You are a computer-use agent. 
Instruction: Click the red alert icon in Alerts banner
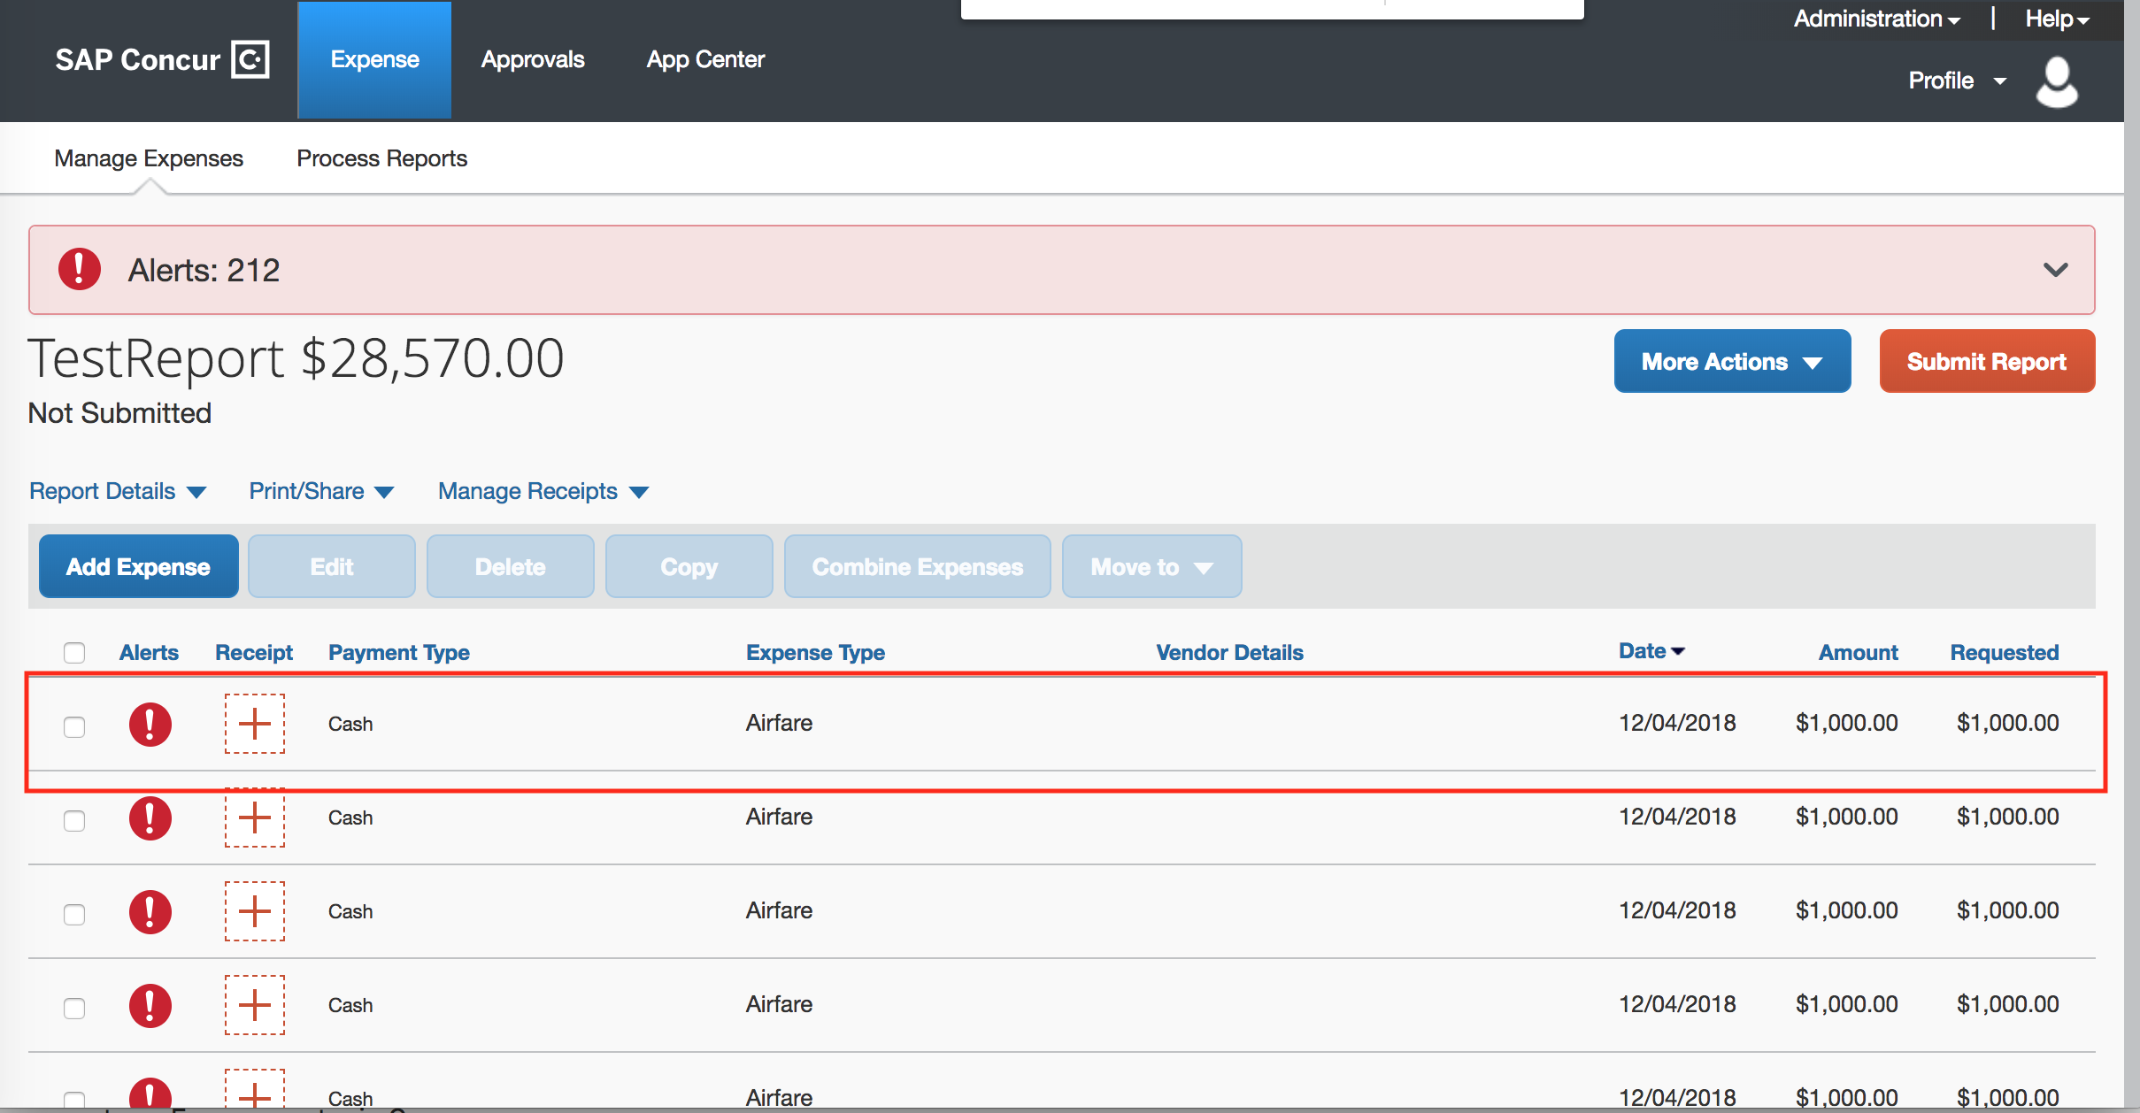80,269
